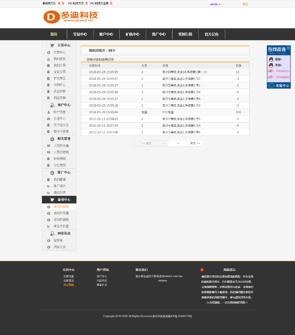Click the icon beside 资金转账

(49, 92)
